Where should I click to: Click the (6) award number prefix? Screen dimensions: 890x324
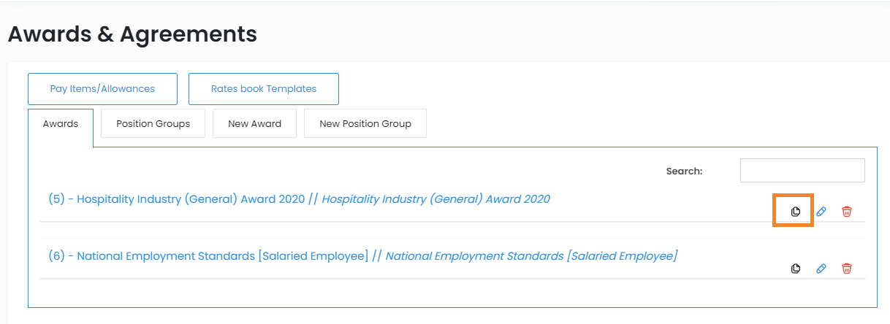click(57, 256)
